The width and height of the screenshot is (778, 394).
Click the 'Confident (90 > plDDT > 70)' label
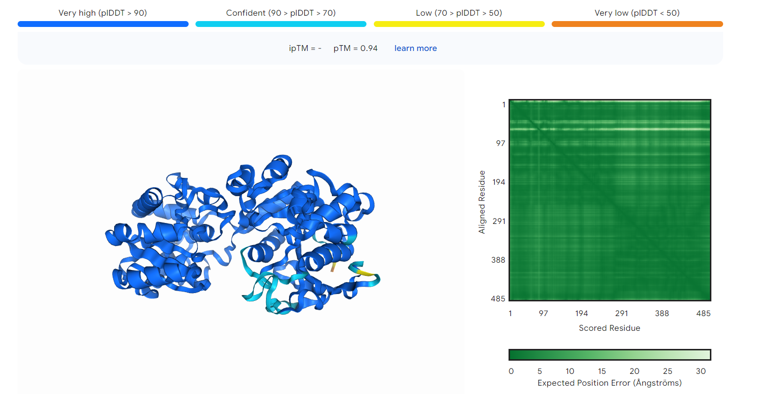point(281,13)
